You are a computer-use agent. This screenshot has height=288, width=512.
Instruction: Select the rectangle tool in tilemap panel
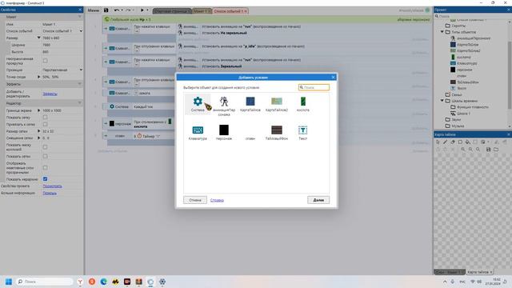[x=460, y=142]
